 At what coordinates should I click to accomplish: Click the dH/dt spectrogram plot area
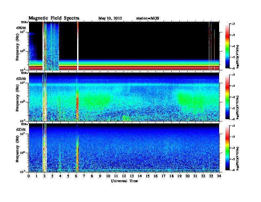coord(124,46)
